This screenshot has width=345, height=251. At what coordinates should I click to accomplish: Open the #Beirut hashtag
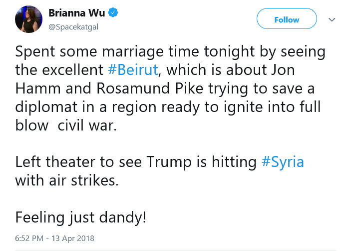click(133, 70)
